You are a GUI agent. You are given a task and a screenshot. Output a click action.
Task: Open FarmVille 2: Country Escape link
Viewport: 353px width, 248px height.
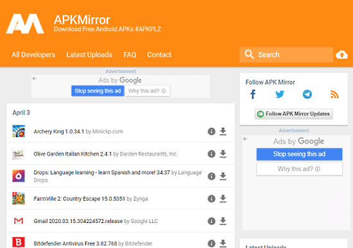pos(79,199)
